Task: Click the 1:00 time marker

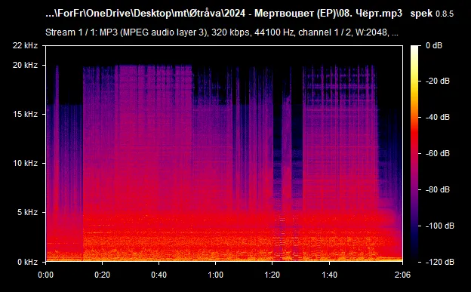Action: [215, 275]
